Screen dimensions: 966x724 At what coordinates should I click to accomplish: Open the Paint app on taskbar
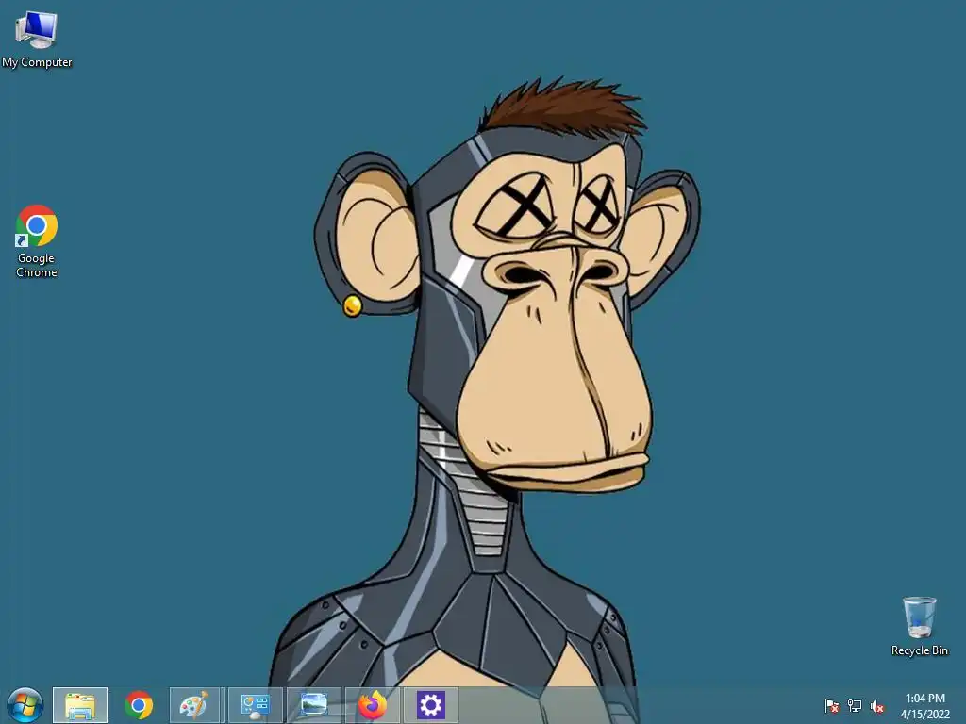[196, 705]
